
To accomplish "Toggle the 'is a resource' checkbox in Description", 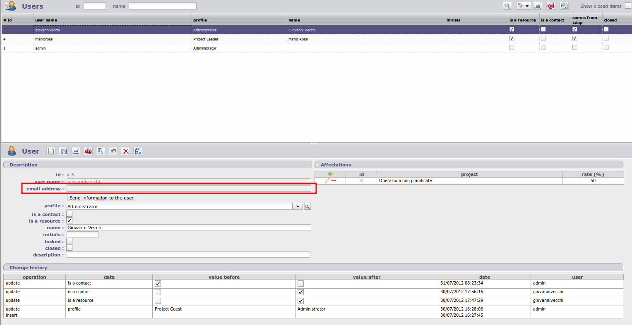I will point(70,221).
